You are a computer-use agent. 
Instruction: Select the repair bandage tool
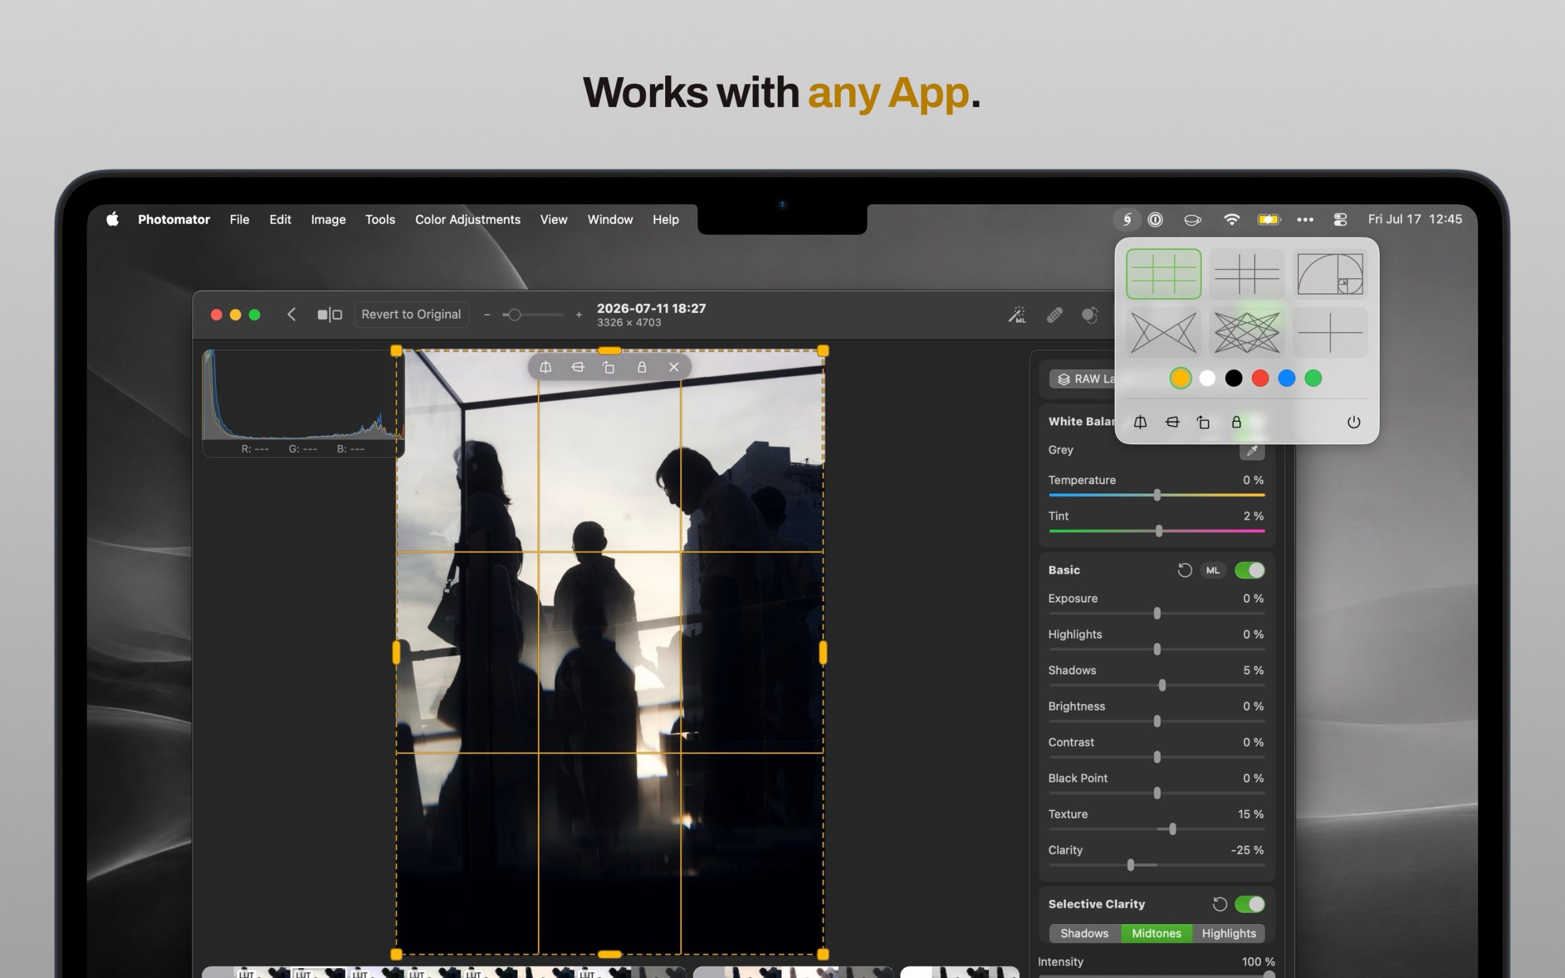click(x=1054, y=315)
